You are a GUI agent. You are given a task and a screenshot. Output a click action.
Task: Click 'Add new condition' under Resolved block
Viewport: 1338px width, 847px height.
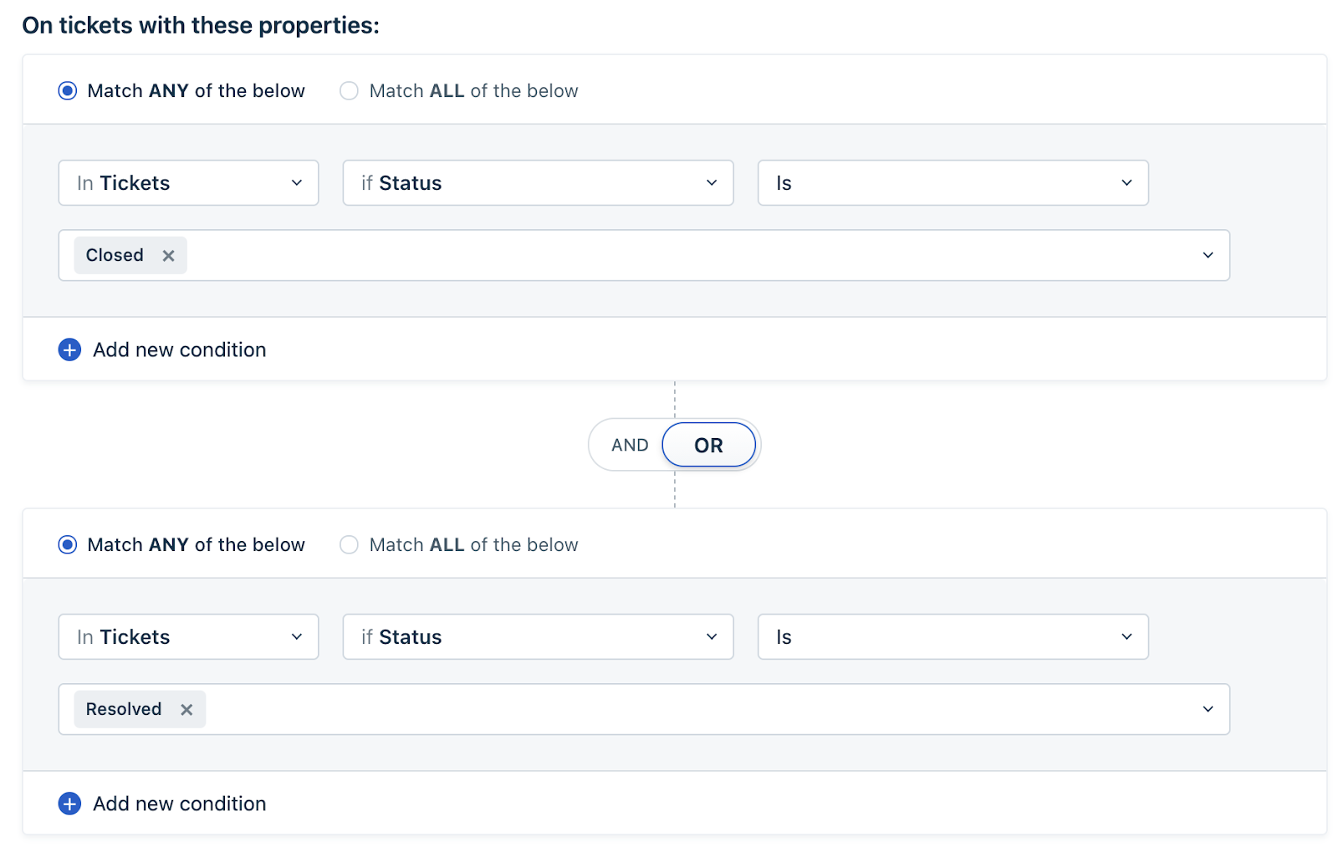click(179, 804)
